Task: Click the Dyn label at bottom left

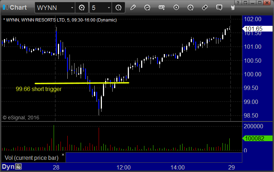Action: [x=8, y=167]
